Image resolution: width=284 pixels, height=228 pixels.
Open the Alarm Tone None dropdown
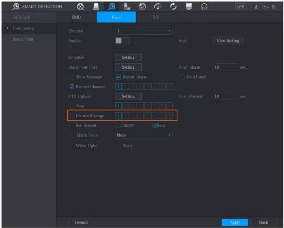coord(143,135)
